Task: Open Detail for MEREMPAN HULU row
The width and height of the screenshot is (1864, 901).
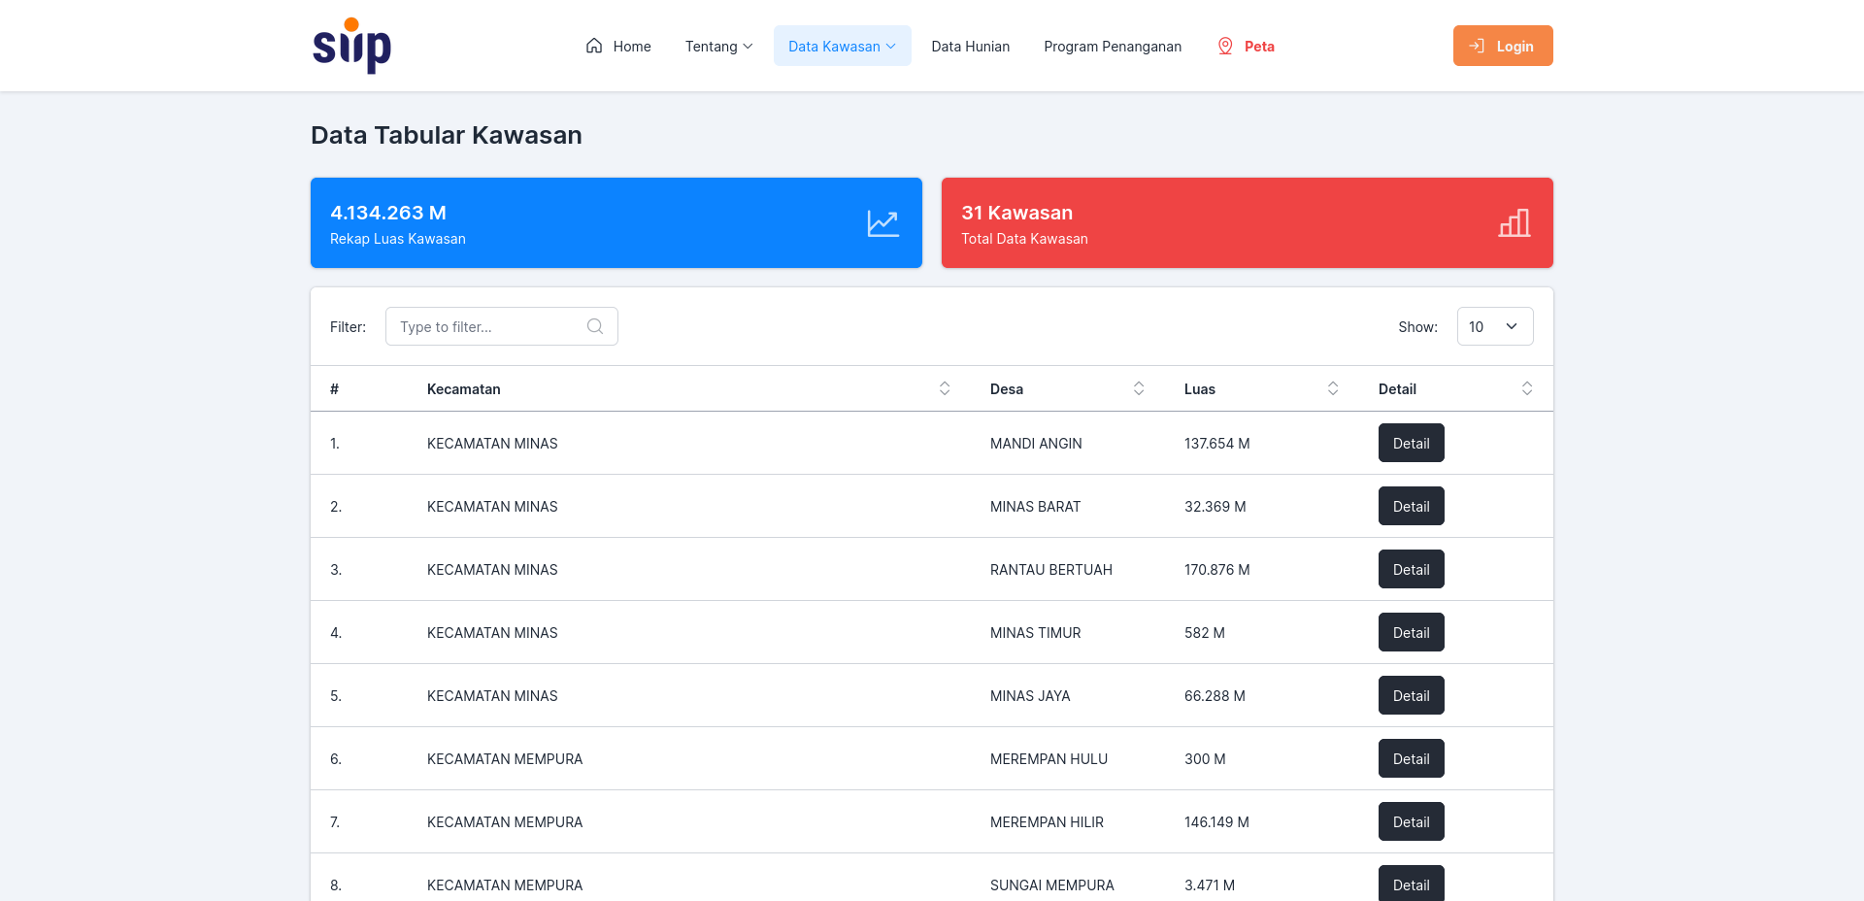Action: pos(1411,758)
